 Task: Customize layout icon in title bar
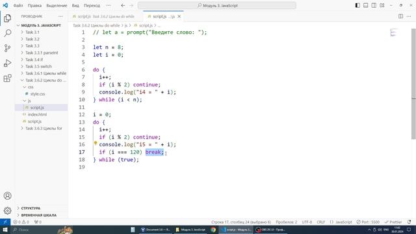click(x=382, y=5)
